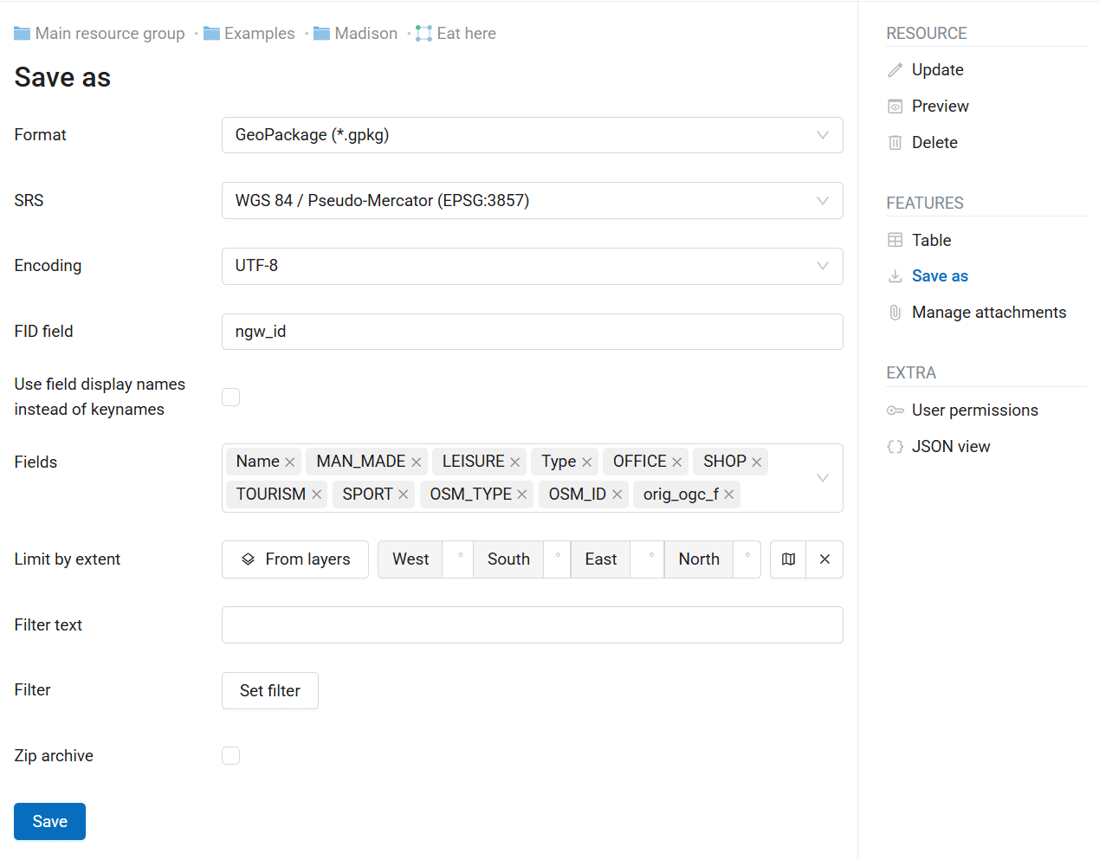
Task: Click the Delete trash icon
Action: point(895,143)
